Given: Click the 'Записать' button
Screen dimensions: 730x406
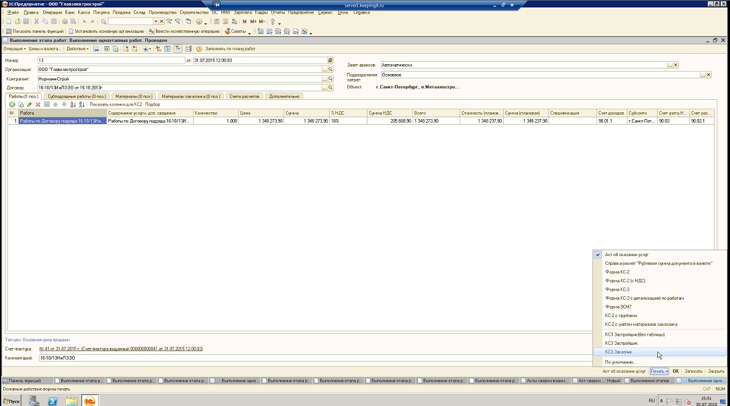Looking at the screenshot, I should pos(694,371).
